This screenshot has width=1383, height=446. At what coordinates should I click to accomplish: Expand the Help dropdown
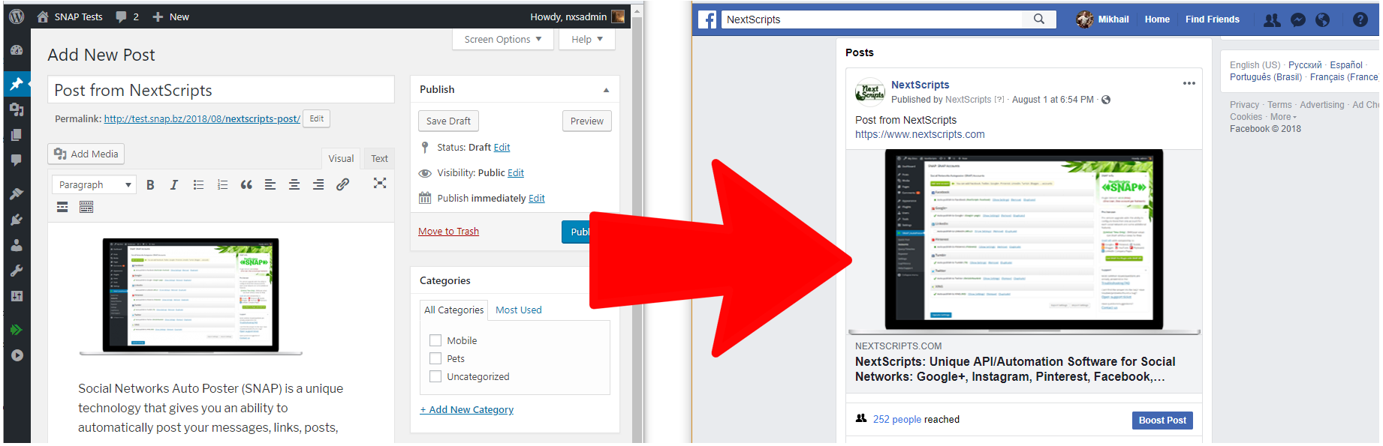click(587, 39)
